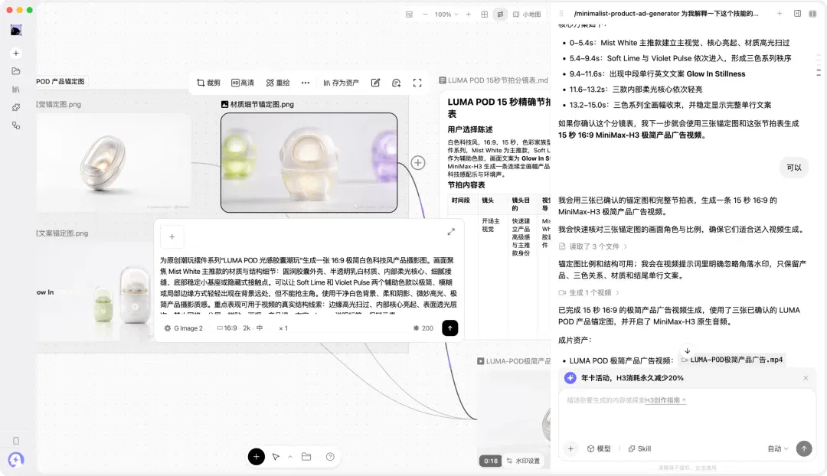827x476 pixels.
Task: Click the folder icon on the bottom canvas toolbar
Action: click(x=306, y=457)
